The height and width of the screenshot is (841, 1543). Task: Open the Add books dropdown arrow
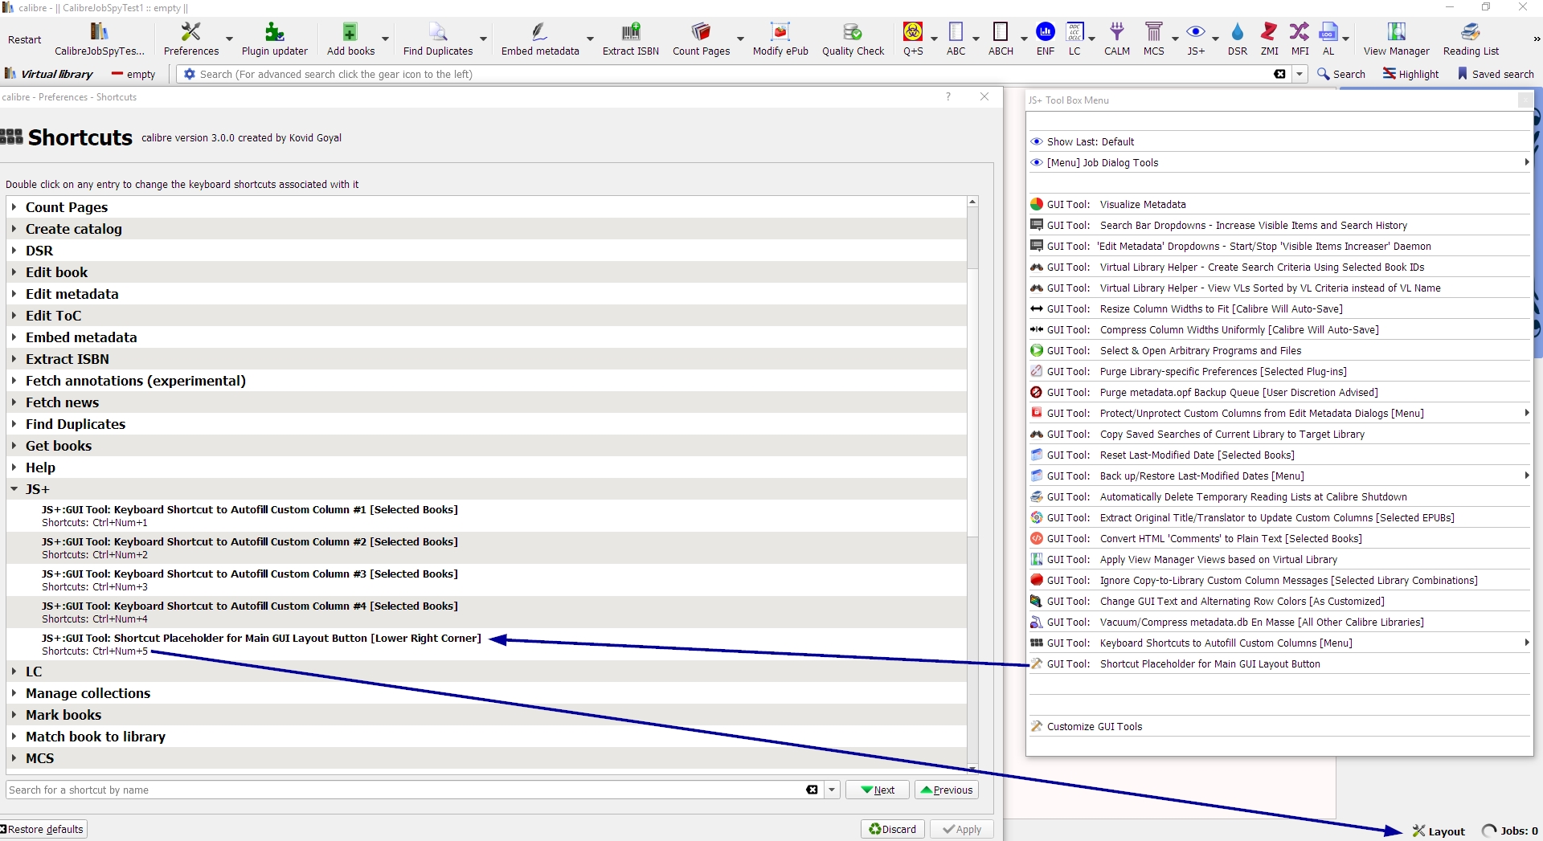click(x=385, y=39)
